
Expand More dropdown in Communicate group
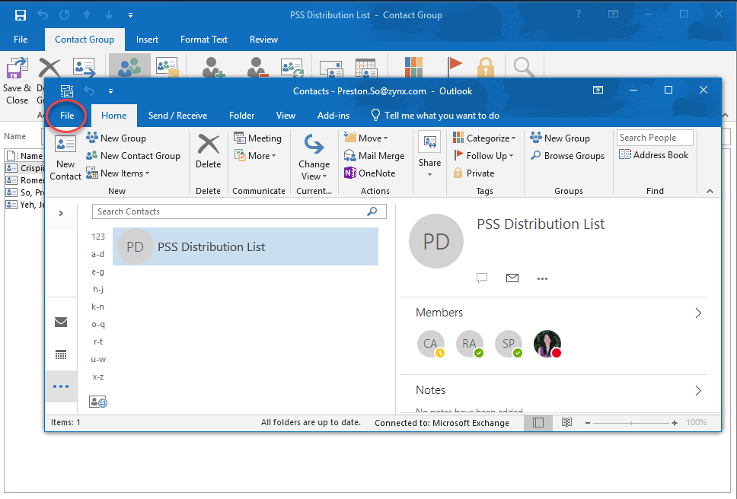[x=255, y=156]
